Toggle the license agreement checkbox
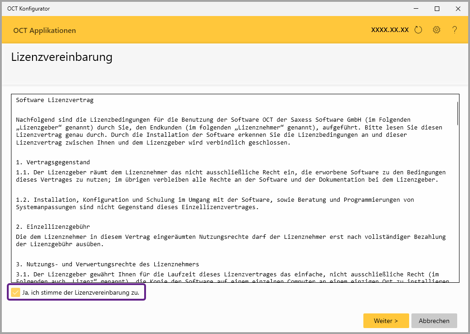 pos(16,292)
